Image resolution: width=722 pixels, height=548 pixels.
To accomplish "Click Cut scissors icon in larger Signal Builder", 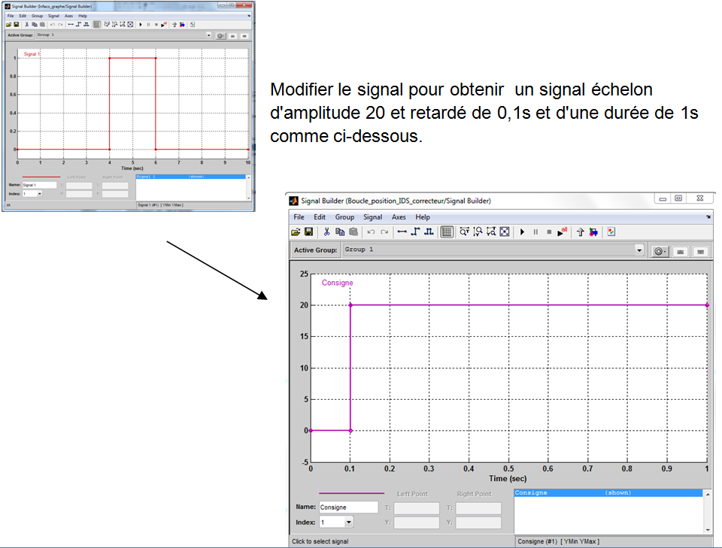I will [327, 232].
